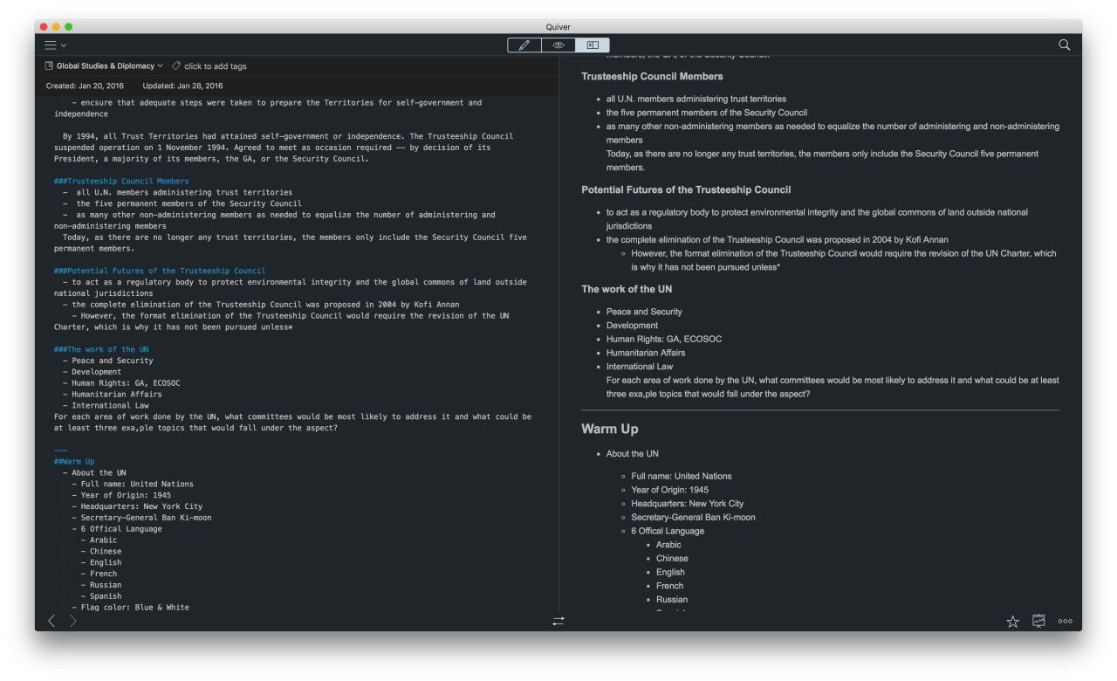The image size is (1117, 681).
Task: Click the notebook icon before Global Studies
Action: 49,65
